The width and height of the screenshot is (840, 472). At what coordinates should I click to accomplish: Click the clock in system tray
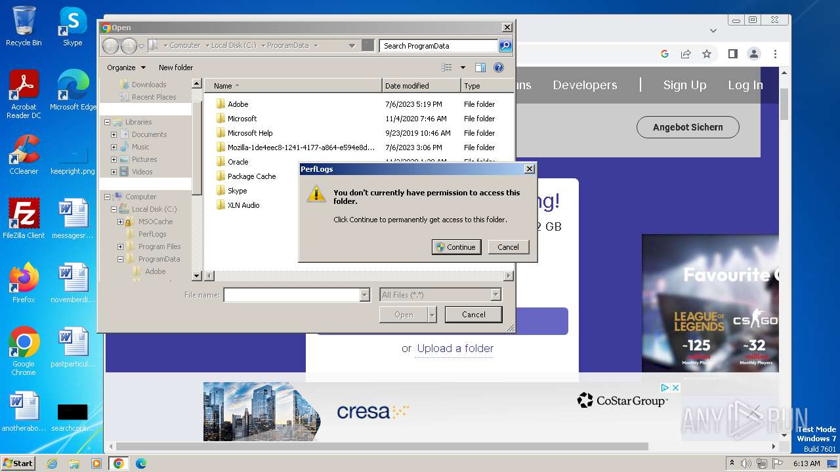point(807,463)
